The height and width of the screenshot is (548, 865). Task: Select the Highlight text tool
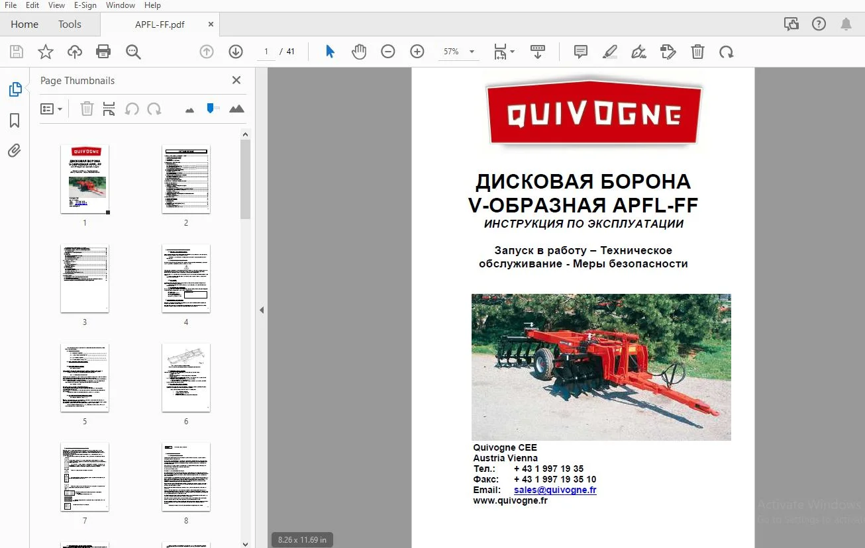click(610, 52)
